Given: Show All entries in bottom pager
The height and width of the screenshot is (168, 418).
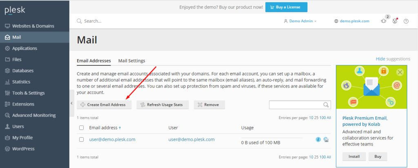Looking at the screenshot, I should coord(329,157).
